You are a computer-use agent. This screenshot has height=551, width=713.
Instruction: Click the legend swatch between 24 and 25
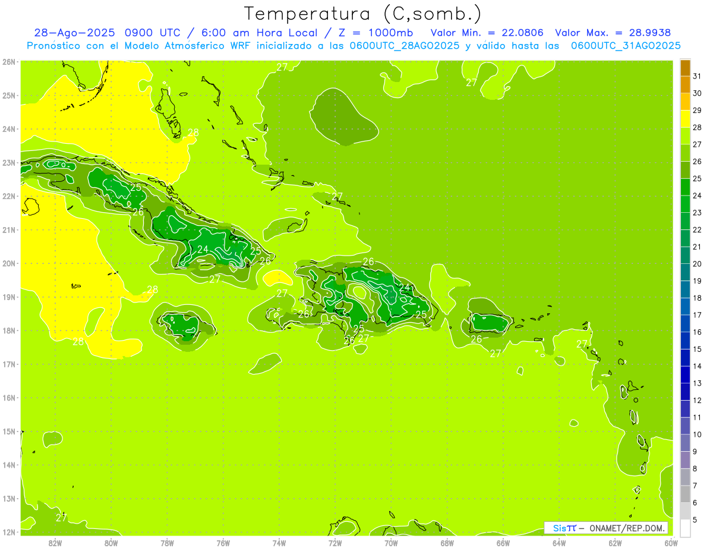(685, 187)
